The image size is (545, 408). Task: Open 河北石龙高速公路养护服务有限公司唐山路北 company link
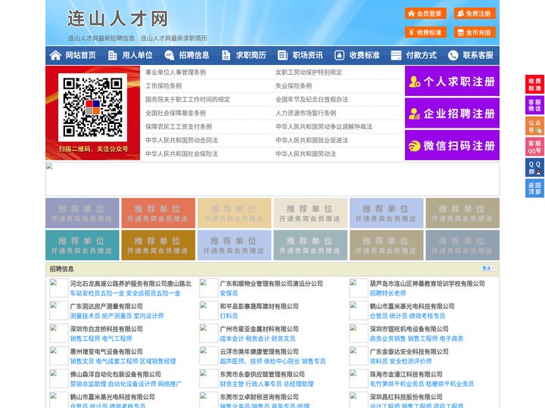130,283
